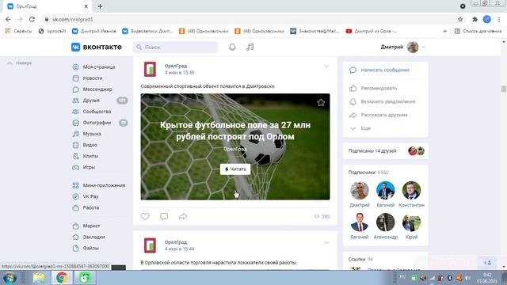Open File Explorer on taskbar
This screenshot has width=507, height=285.
pos(39,278)
